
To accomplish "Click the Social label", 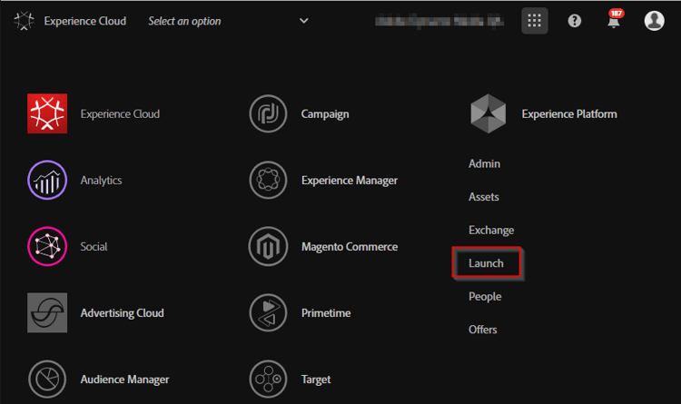I will click(94, 247).
